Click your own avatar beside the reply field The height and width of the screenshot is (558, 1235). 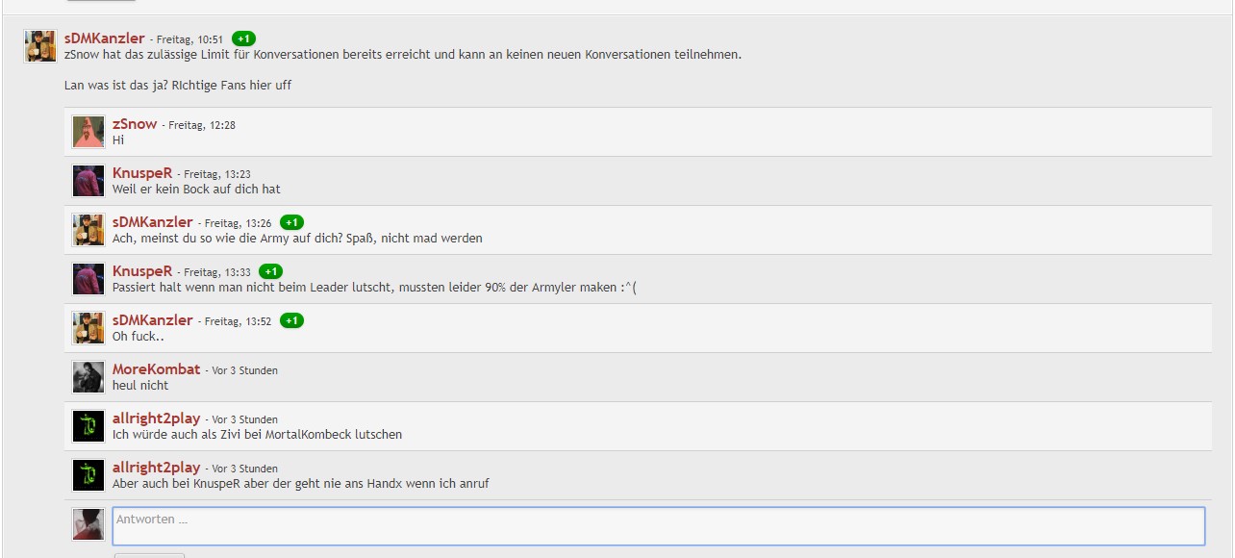coord(88,524)
